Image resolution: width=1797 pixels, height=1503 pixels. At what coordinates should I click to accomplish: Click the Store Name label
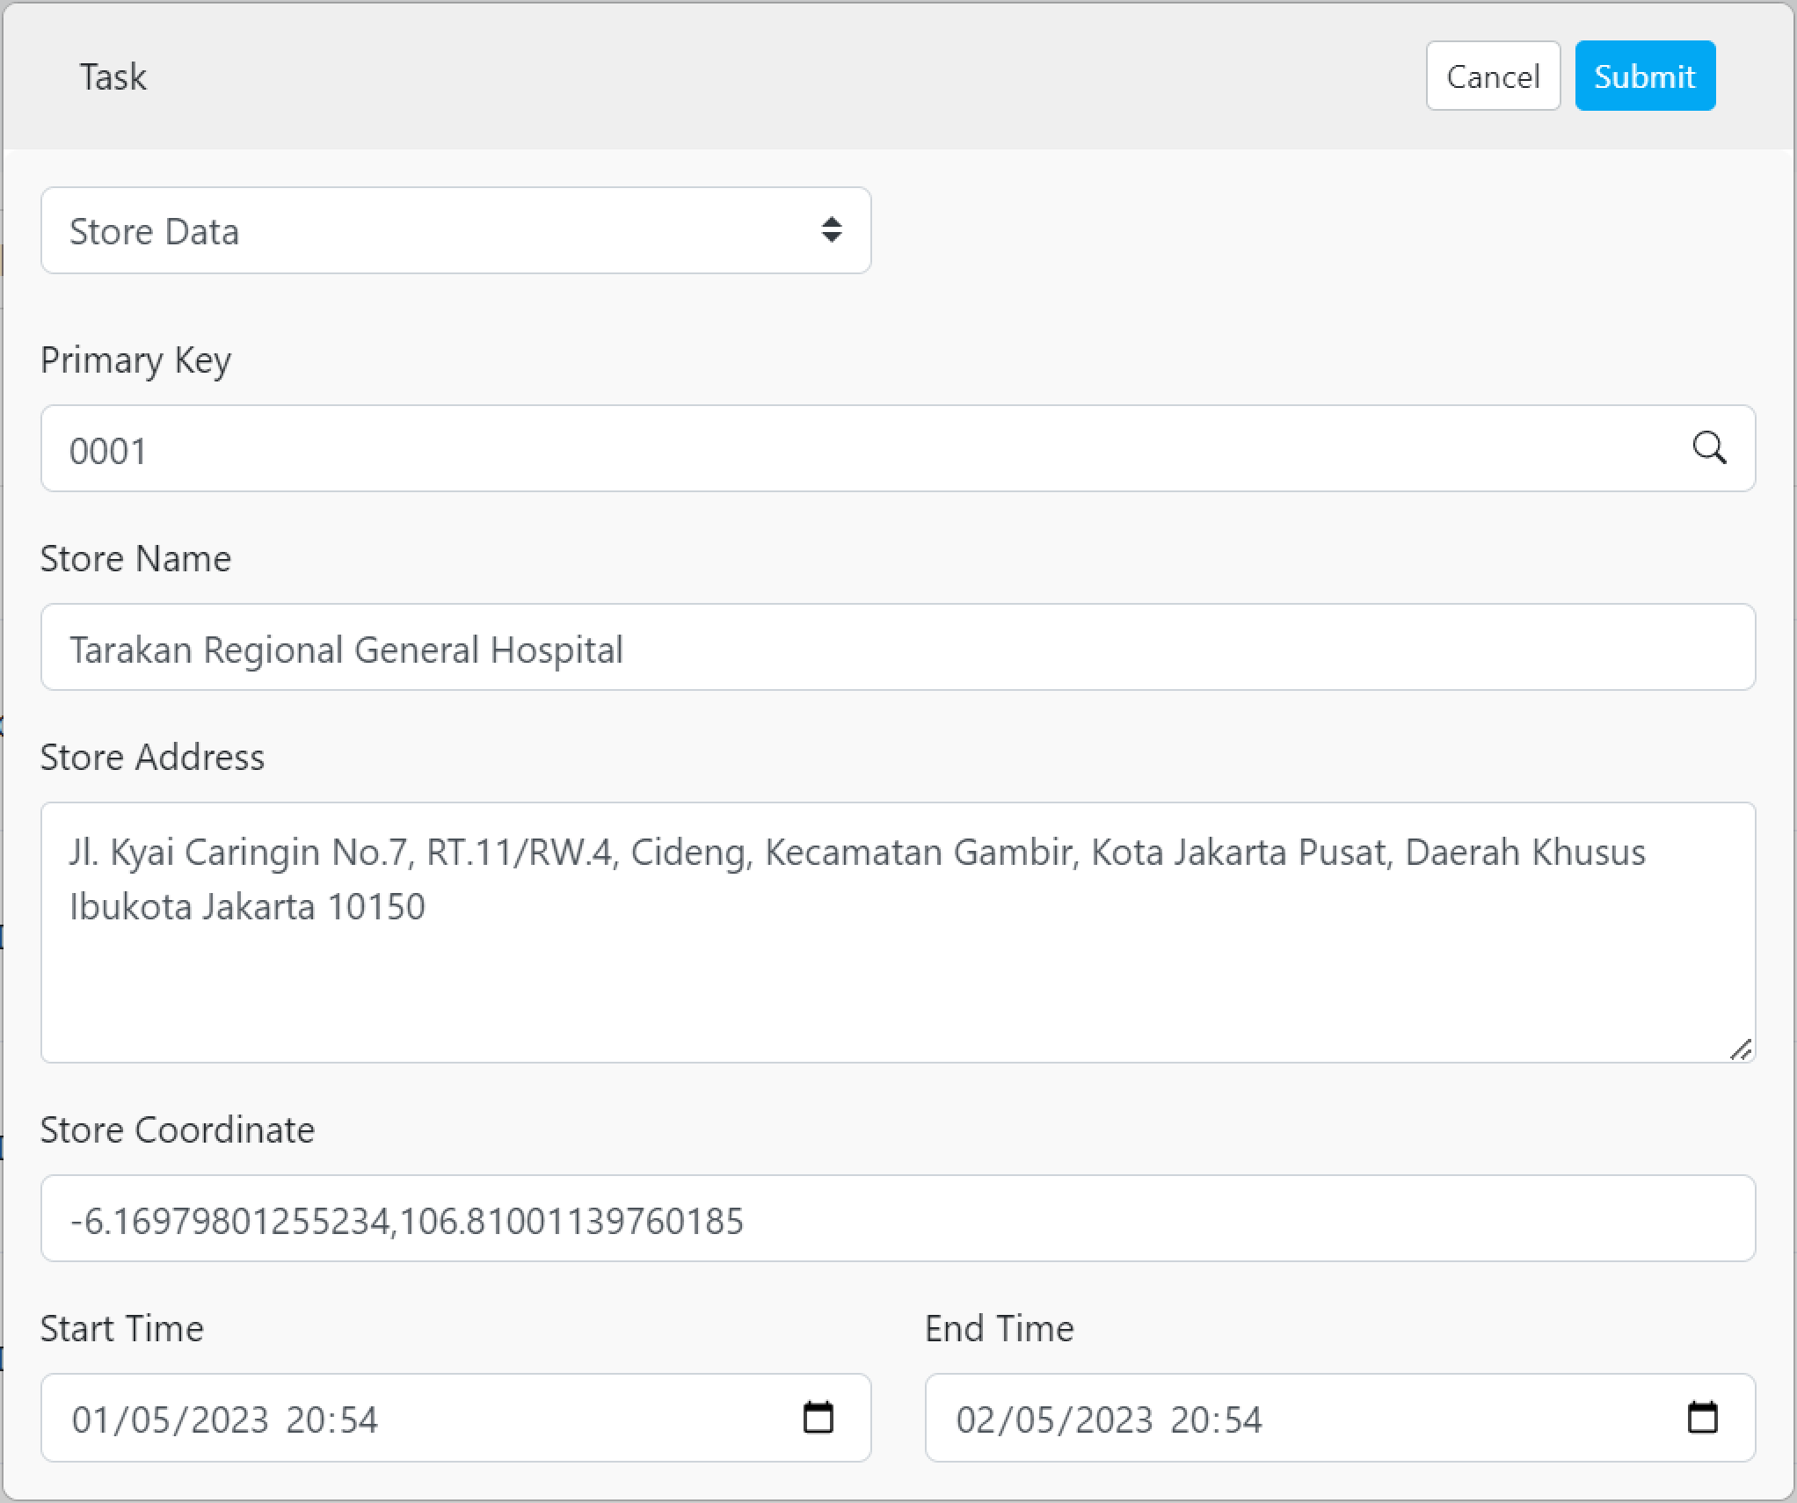tap(135, 557)
